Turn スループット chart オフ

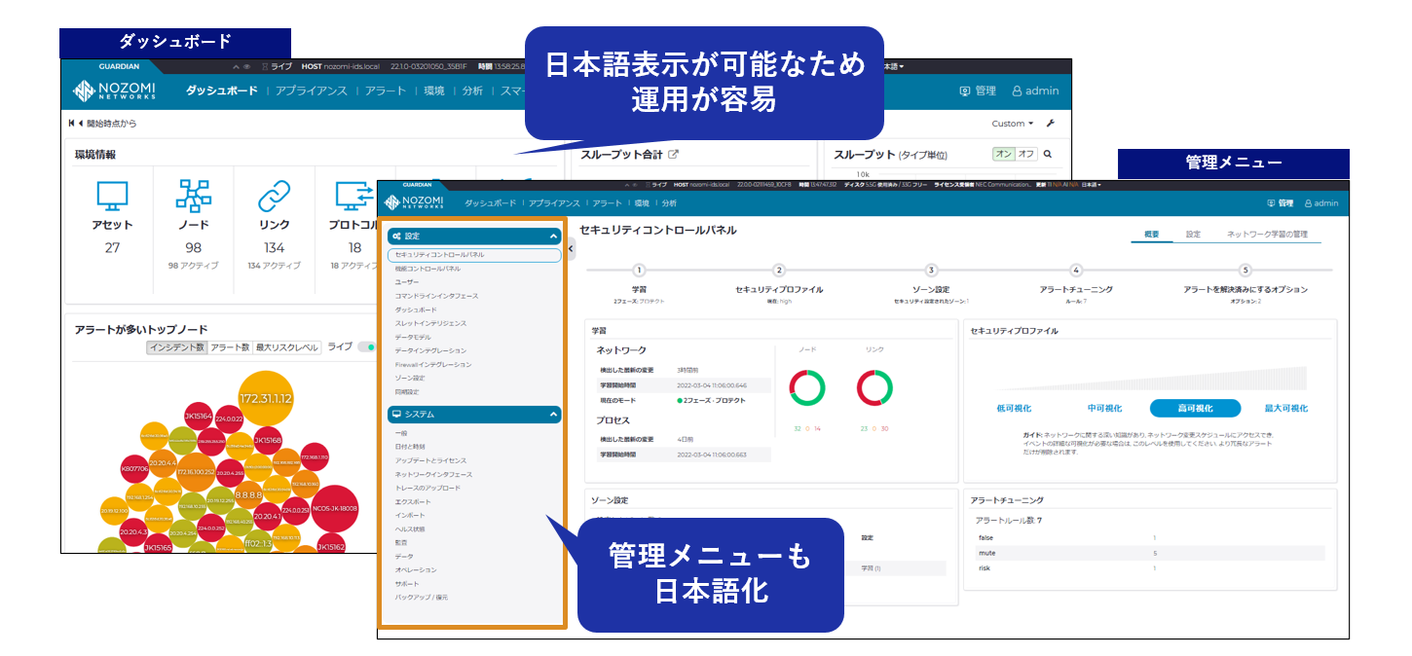(x=1025, y=154)
